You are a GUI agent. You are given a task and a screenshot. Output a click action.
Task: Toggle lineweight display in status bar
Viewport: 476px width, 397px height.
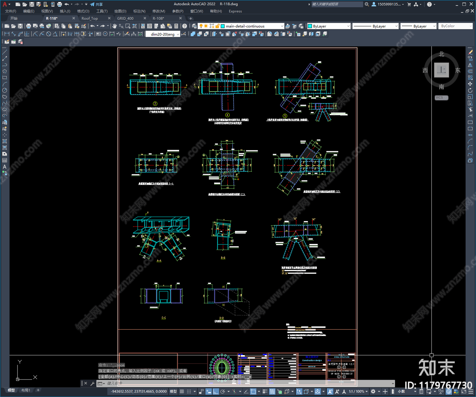click(x=265, y=391)
